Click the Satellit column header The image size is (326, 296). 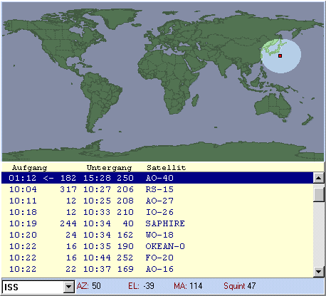tap(167, 168)
